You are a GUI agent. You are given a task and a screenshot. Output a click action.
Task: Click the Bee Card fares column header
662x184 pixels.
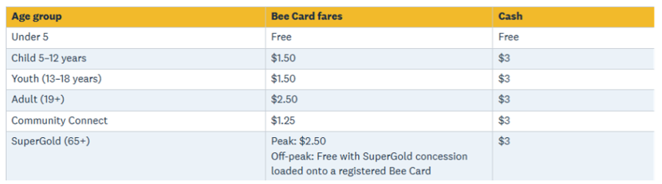[307, 16]
